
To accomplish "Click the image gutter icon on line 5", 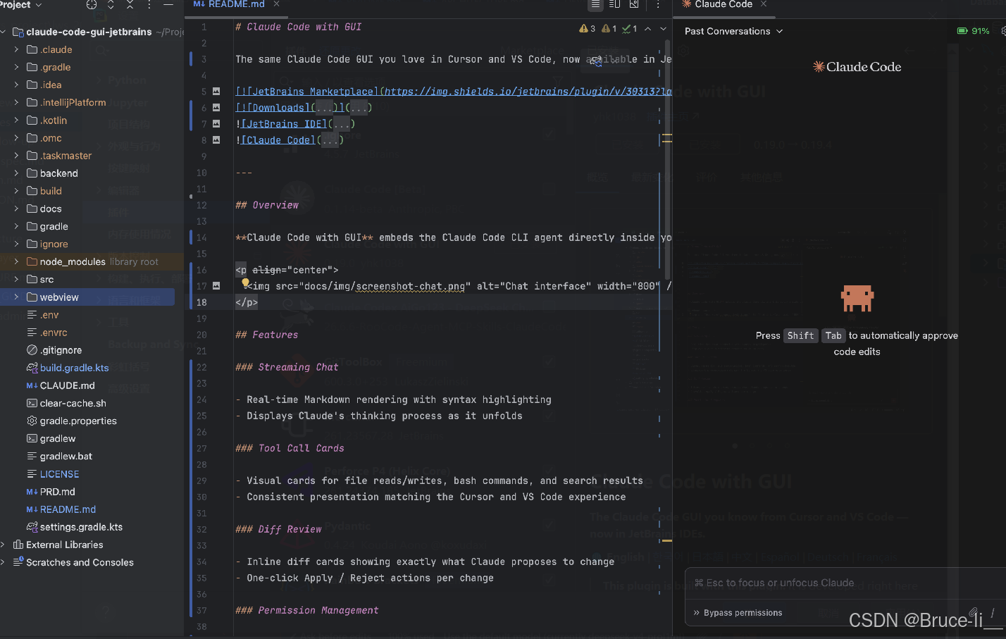I will click(x=216, y=92).
